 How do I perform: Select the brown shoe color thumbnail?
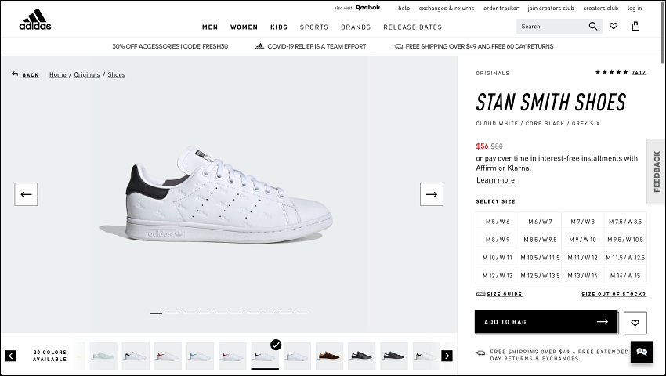tap(329, 356)
